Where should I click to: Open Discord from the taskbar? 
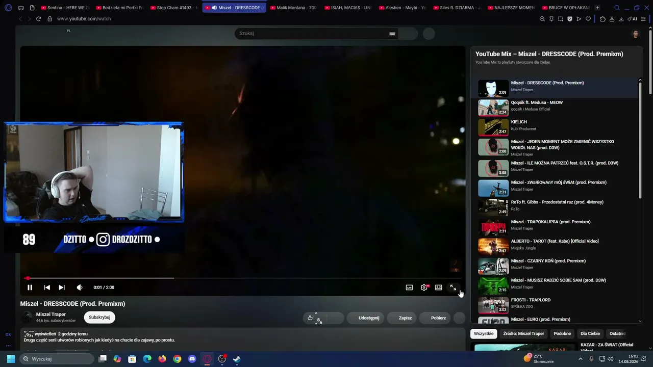[192, 359]
